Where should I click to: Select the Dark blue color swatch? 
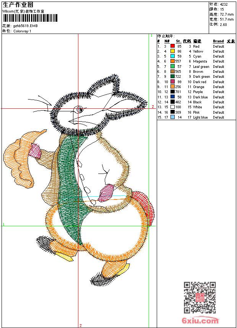pos(172,97)
